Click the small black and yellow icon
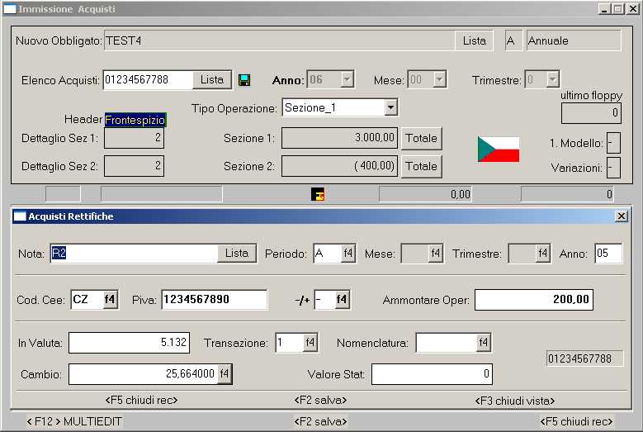 [x=318, y=194]
